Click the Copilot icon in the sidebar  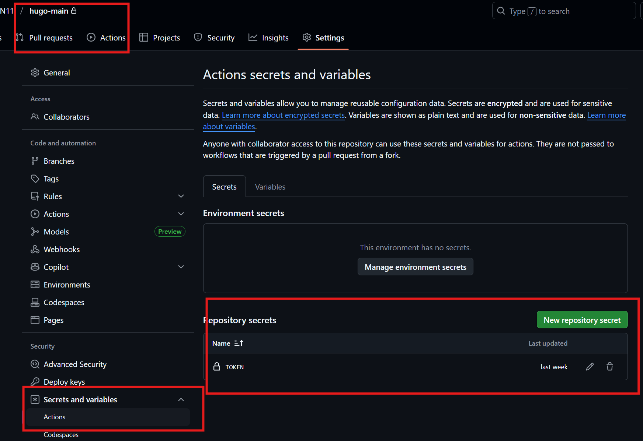(x=35, y=267)
